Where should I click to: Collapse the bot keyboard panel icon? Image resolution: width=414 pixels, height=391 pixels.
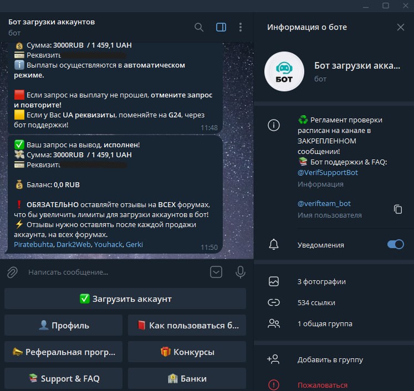216,272
